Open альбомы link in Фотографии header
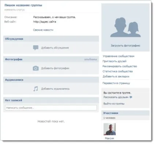This screenshot has height=144, width=155. [91, 59]
